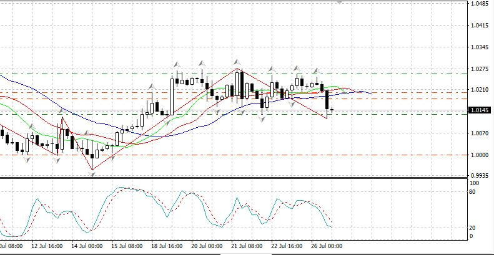Click the oscillator scale value 20
Viewport: 494px width, 255px height.
tap(473, 228)
